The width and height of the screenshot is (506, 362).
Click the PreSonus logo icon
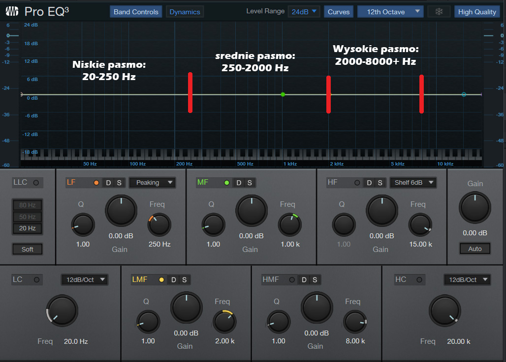coord(12,11)
